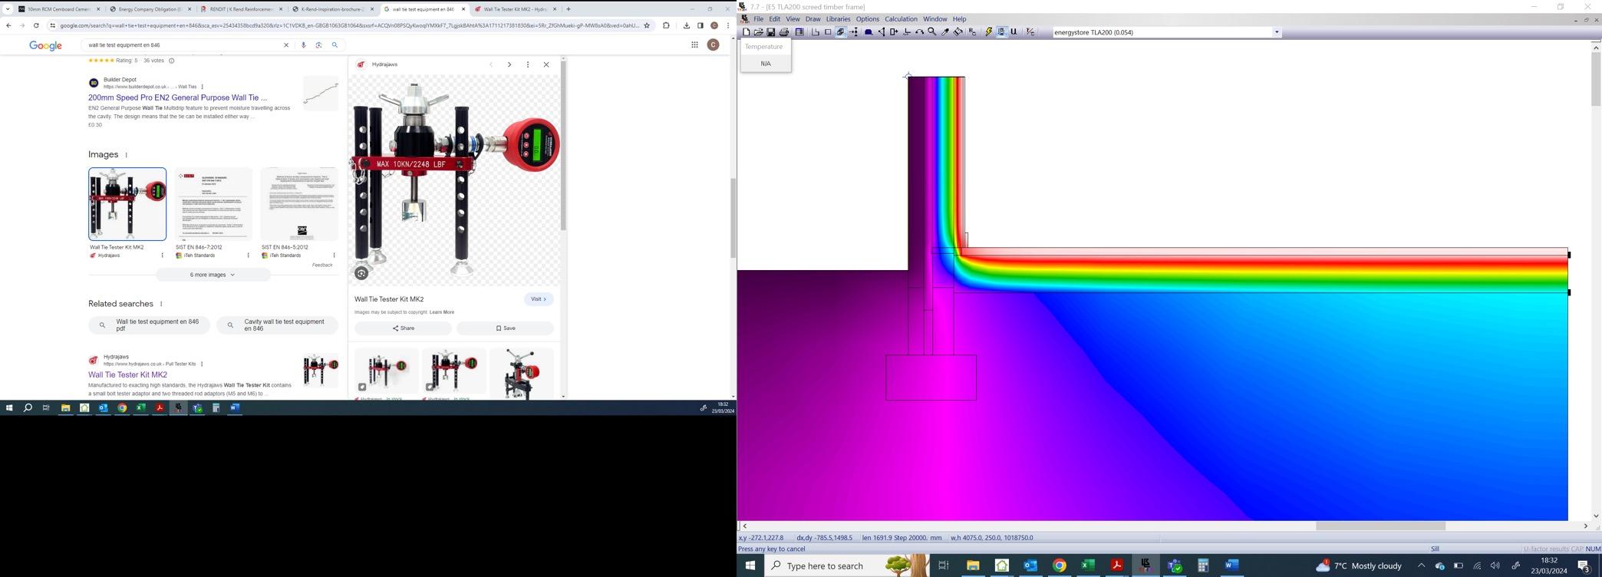Click the Chrome back navigation arrow

pyautogui.click(x=8, y=25)
